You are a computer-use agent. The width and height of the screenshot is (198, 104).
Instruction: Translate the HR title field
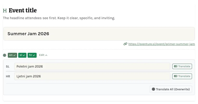pos(182,76)
